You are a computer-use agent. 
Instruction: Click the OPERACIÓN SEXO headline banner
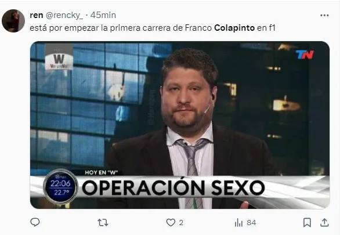tap(173, 188)
